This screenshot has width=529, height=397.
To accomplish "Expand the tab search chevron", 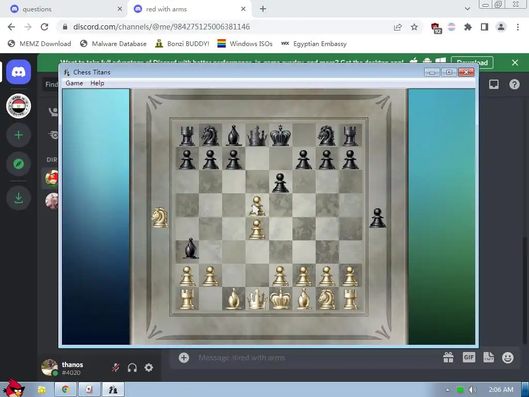I will (467, 9).
